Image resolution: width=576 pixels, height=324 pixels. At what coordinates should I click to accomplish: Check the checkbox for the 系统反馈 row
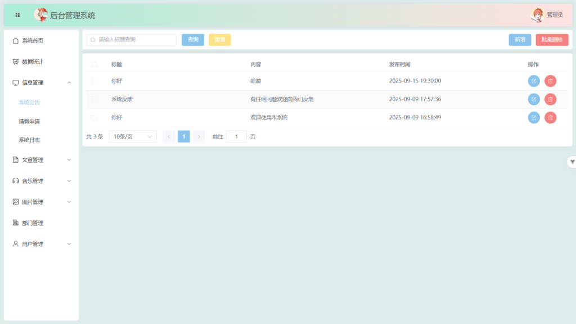pyautogui.click(x=94, y=100)
